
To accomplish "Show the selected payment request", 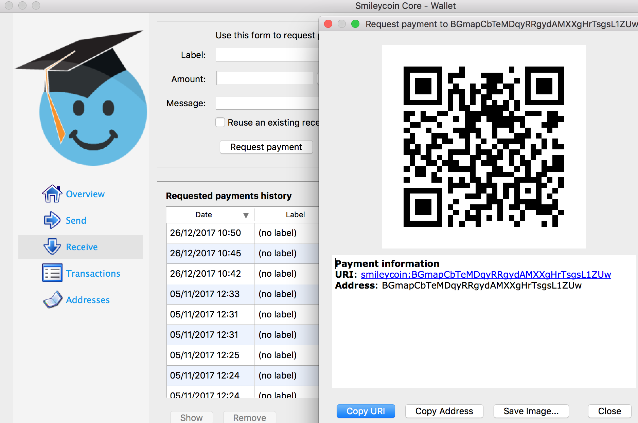I will (x=191, y=418).
